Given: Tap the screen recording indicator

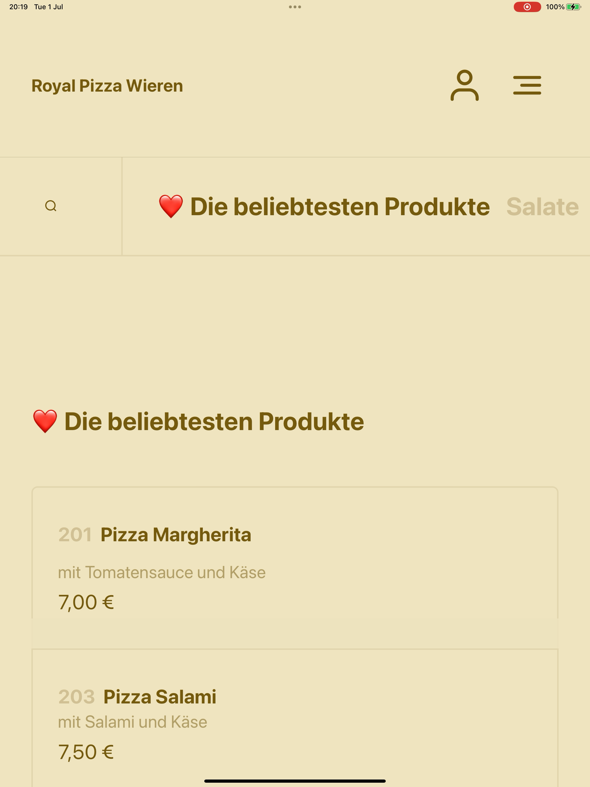Looking at the screenshot, I should tap(527, 7).
